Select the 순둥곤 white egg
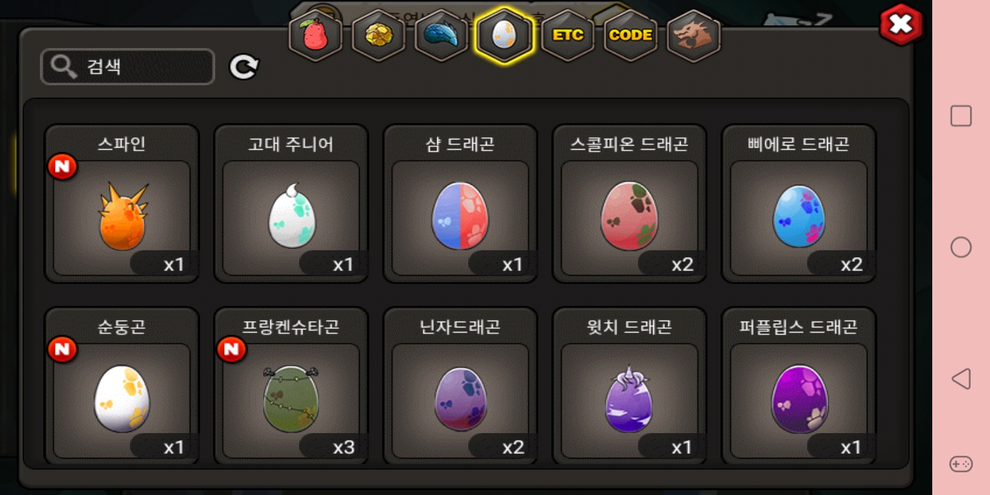The height and width of the screenshot is (495, 990). pyautogui.click(x=122, y=386)
